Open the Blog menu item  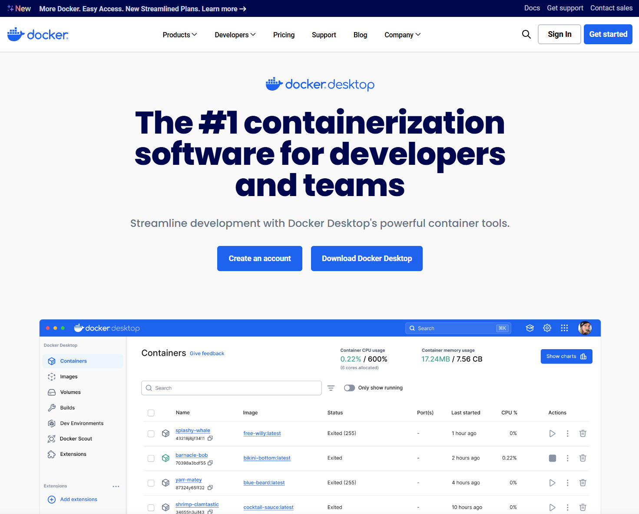point(360,35)
